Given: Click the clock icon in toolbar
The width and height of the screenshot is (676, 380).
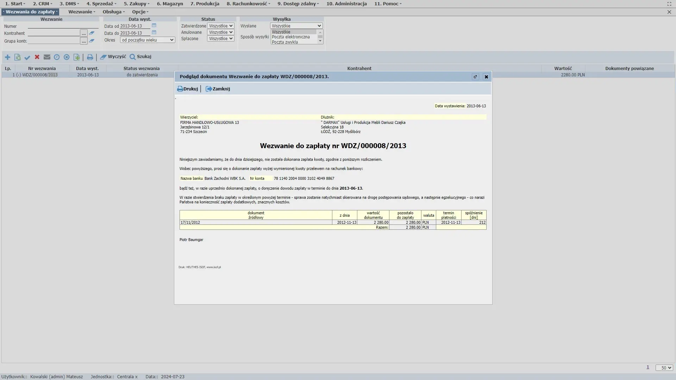Looking at the screenshot, I should [x=57, y=57].
